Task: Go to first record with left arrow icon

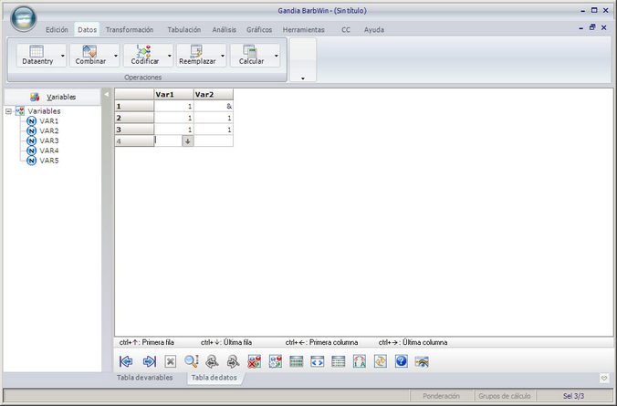Action: (x=126, y=361)
